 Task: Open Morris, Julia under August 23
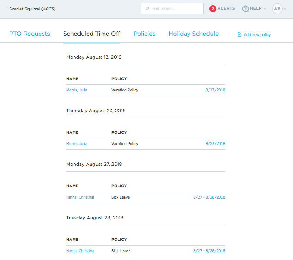(77, 144)
